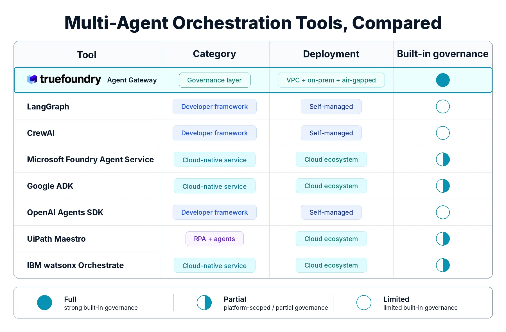Click UiPath Maestro's Cloud ecosystem badge
506x332 pixels.
(x=331, y=239)
